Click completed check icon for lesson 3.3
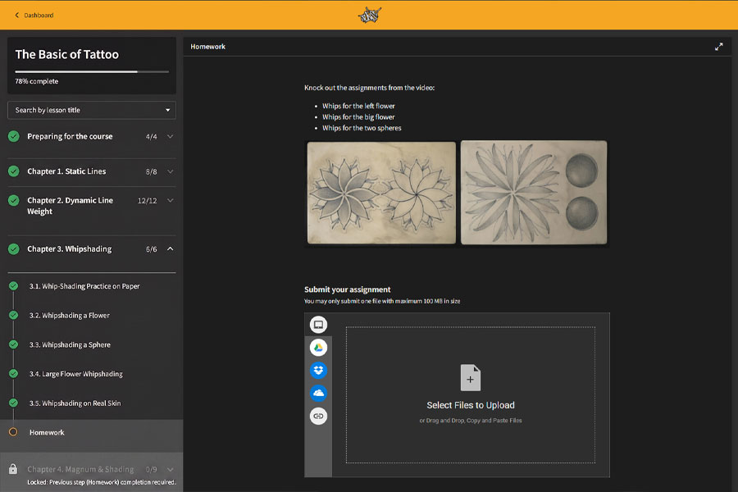Screen dimensions: 738x492 pos(14,344)
